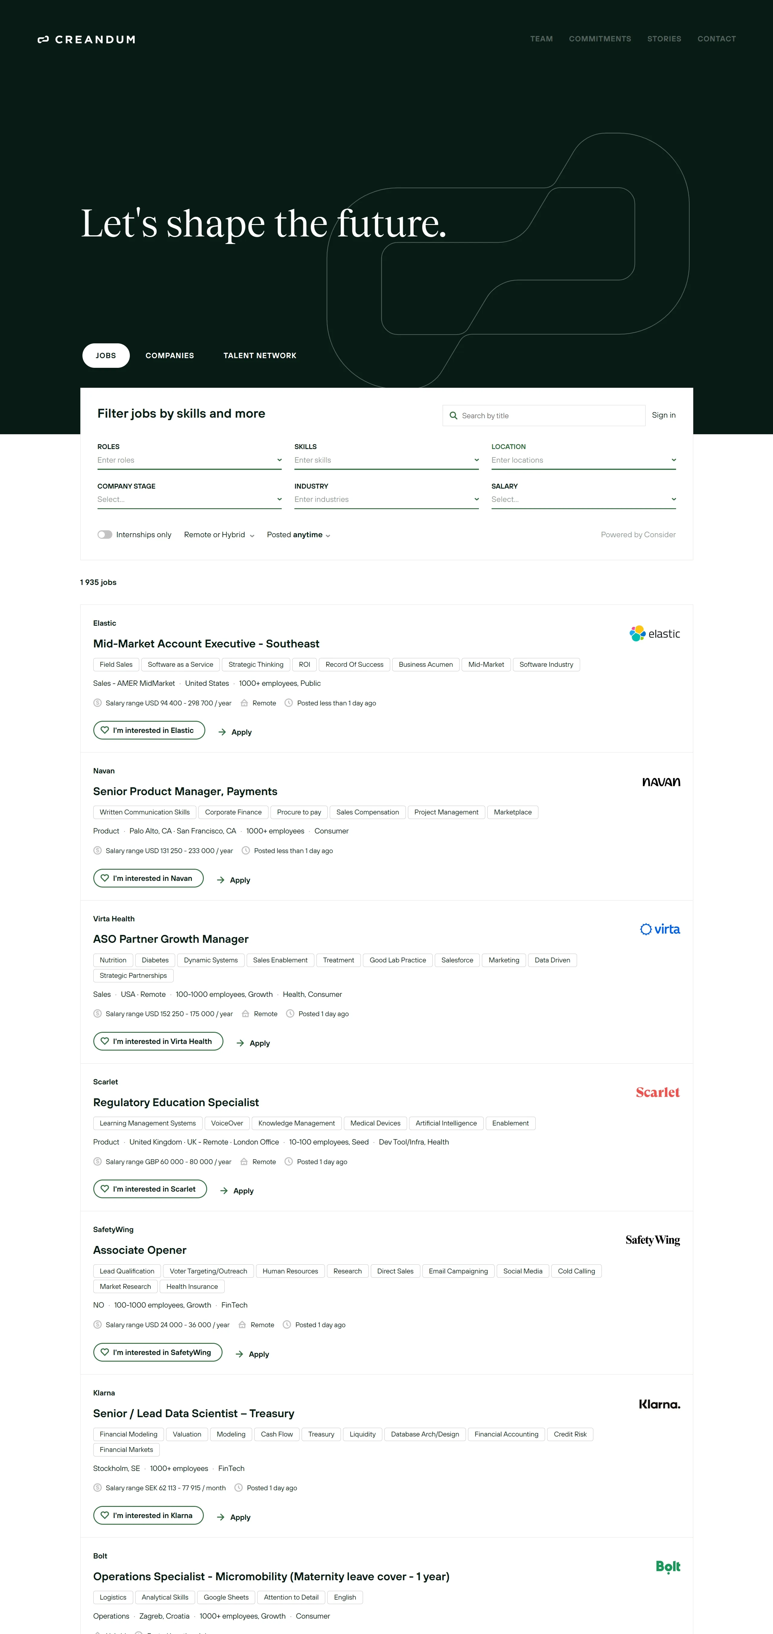The image size is (773, 1634).
Task: Click I'm interested in Elastic button
Action: point(149,730)
